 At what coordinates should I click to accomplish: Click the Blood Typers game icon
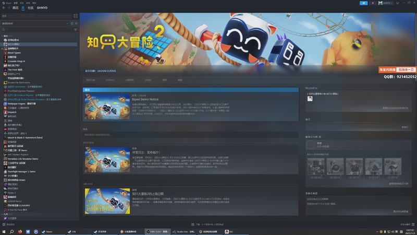(x=5, y=53)
